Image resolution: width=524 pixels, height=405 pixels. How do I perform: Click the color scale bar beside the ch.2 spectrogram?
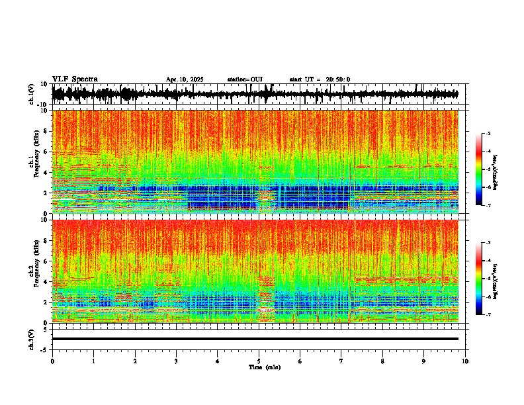[478, 279]
